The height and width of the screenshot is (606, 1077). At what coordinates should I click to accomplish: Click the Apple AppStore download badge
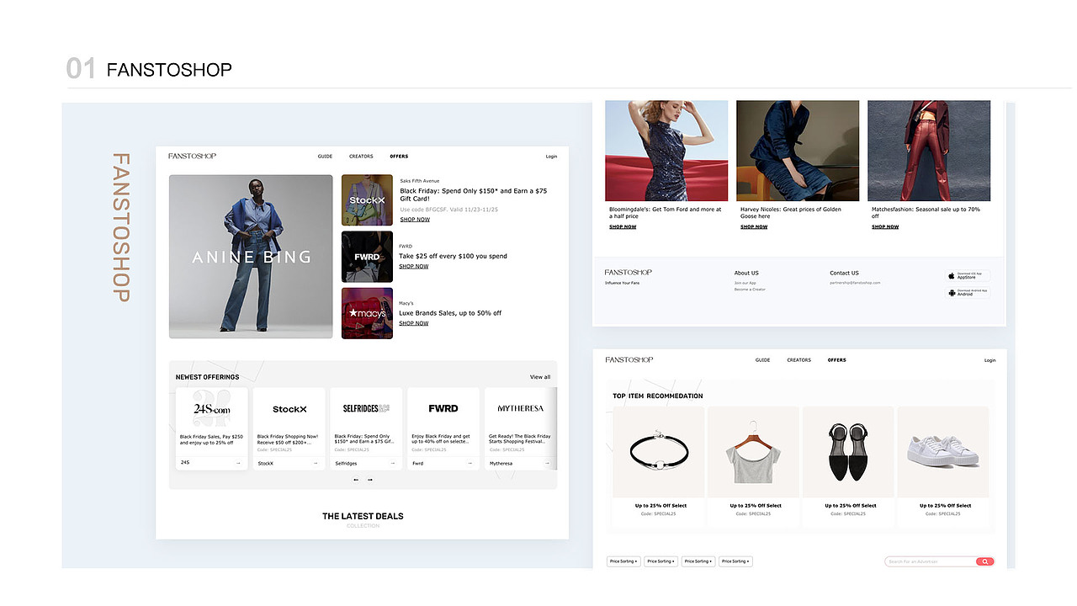tap(968, 275)
